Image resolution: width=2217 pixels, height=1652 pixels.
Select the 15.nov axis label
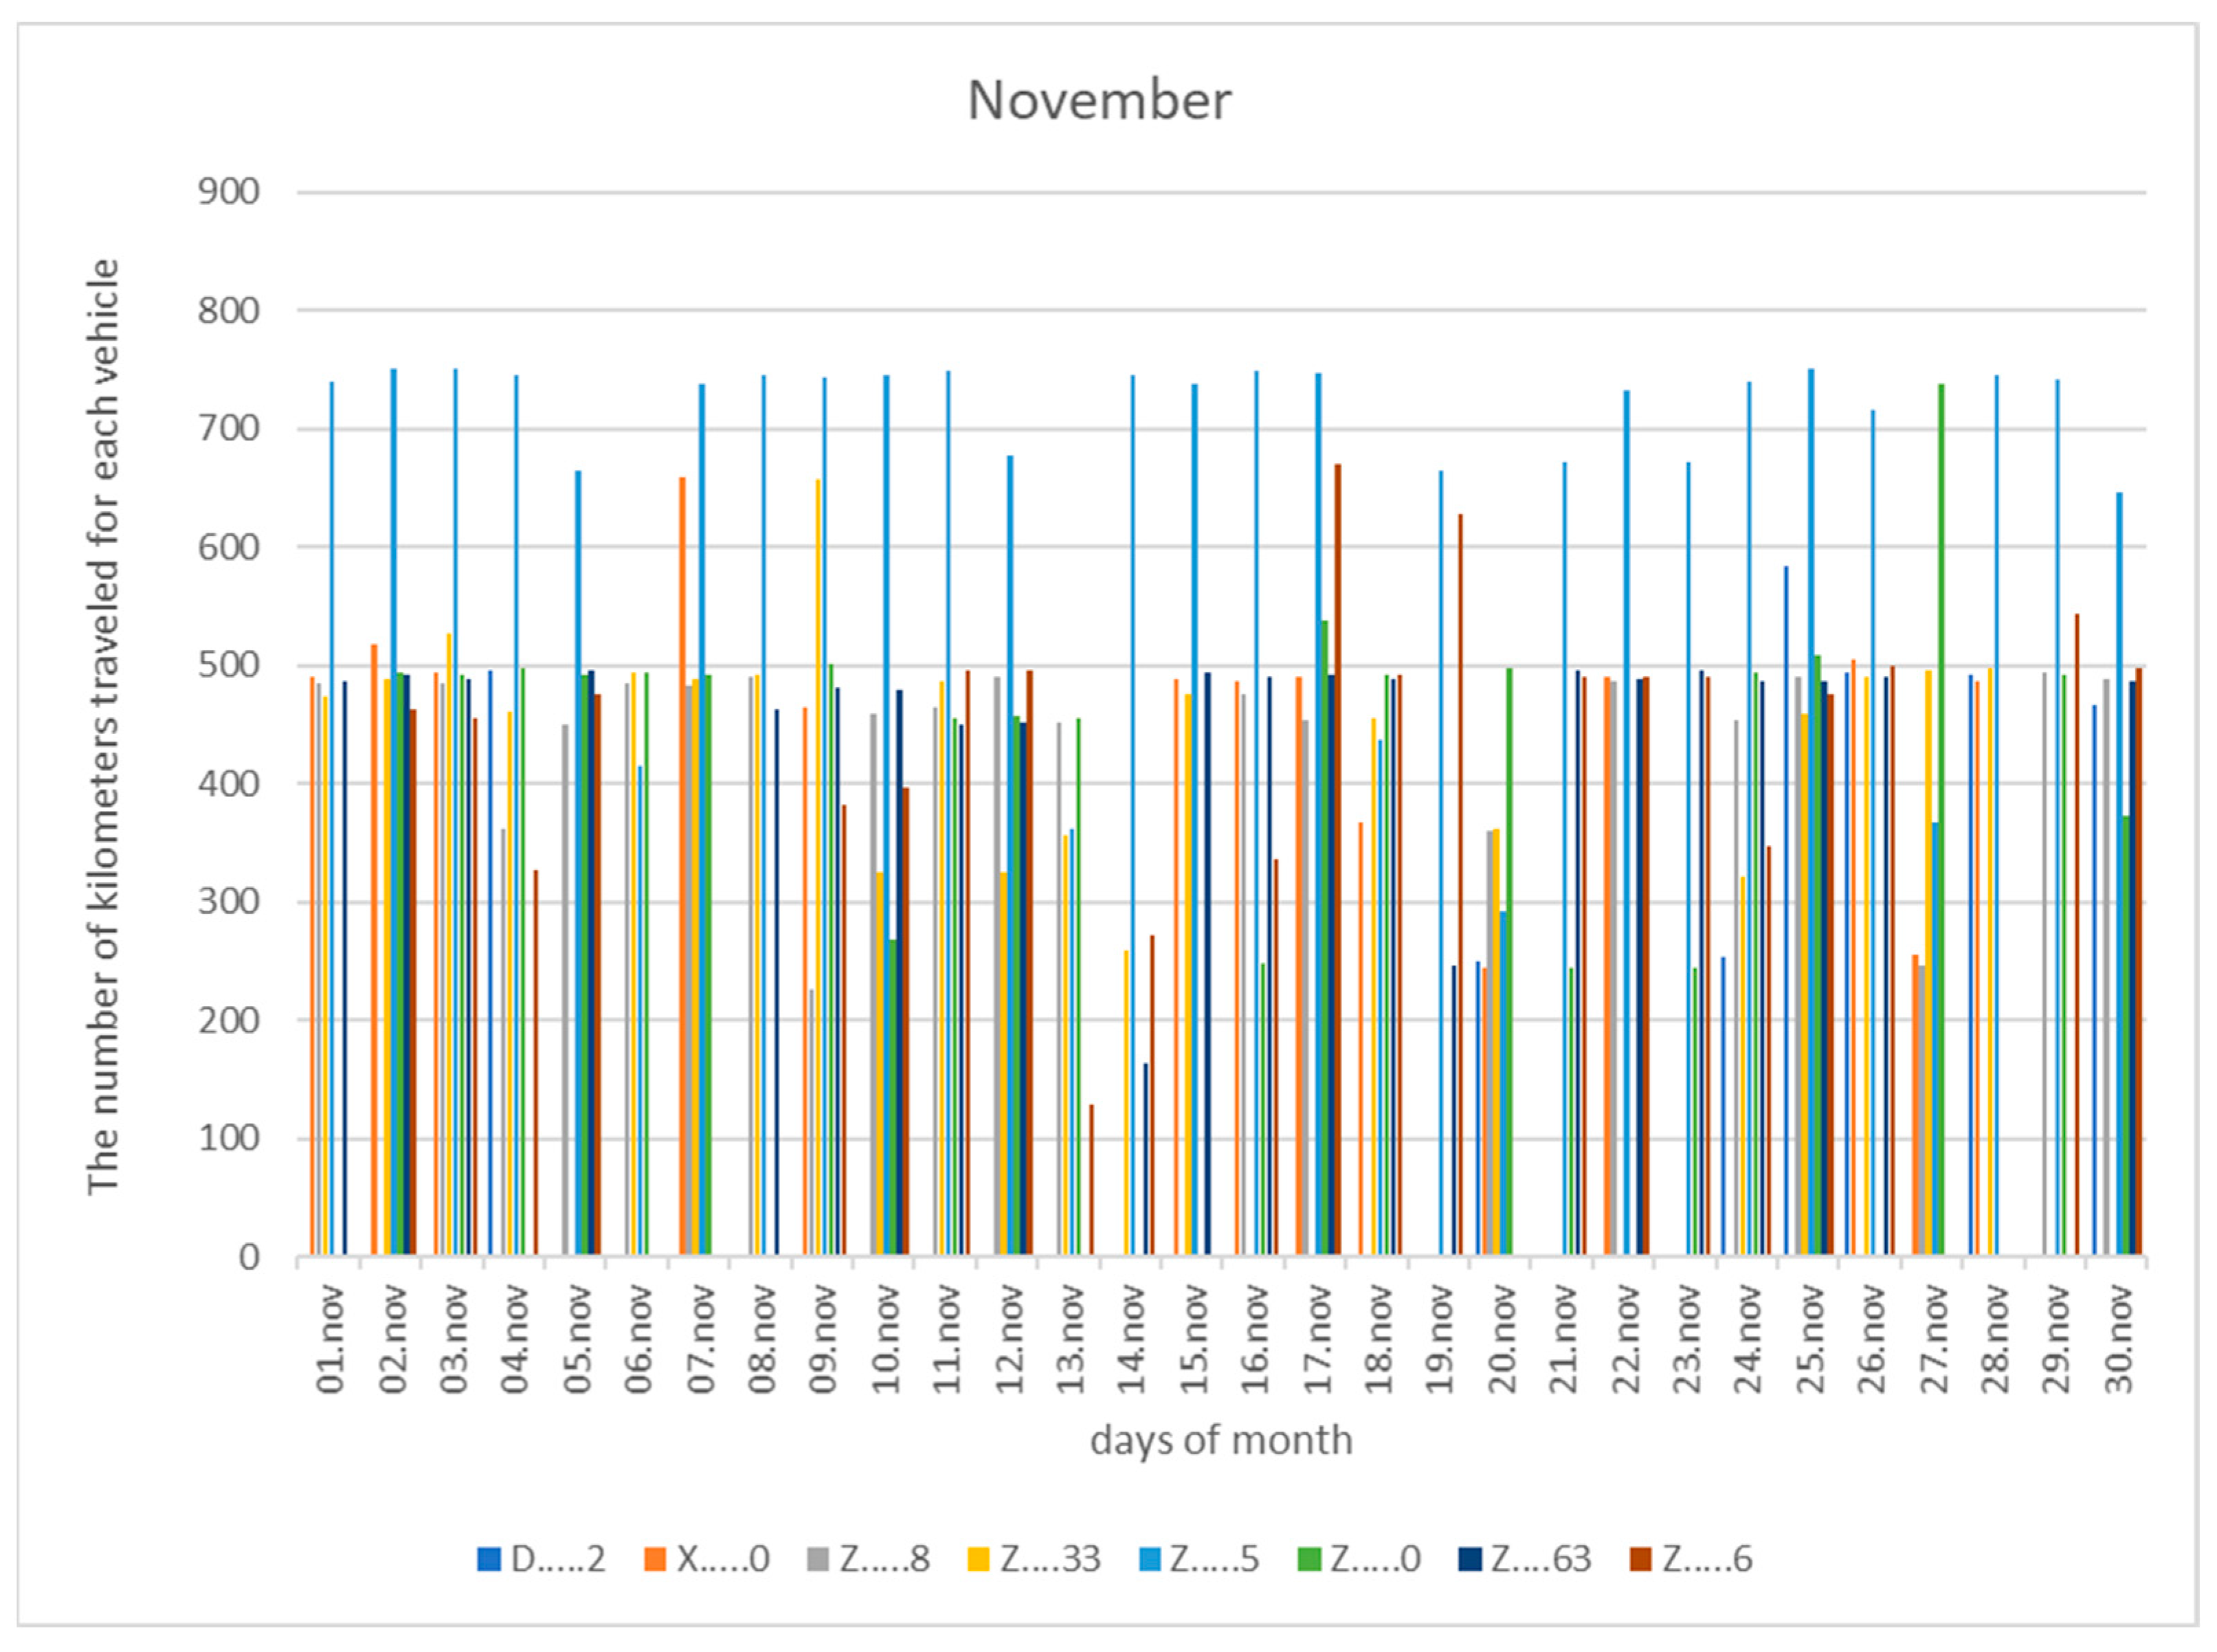coord(1194,1339)
